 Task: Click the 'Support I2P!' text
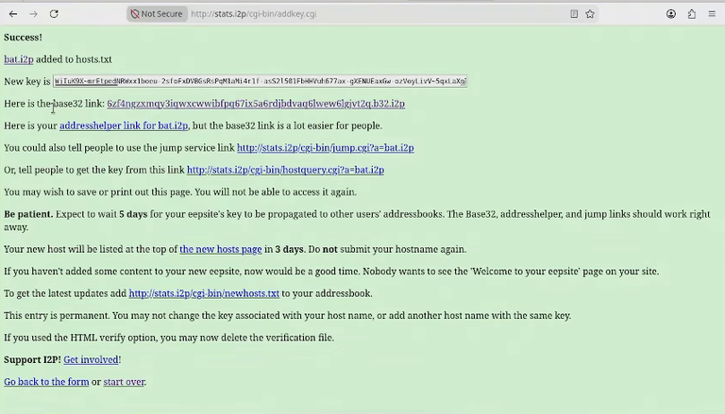click(32, 359)
